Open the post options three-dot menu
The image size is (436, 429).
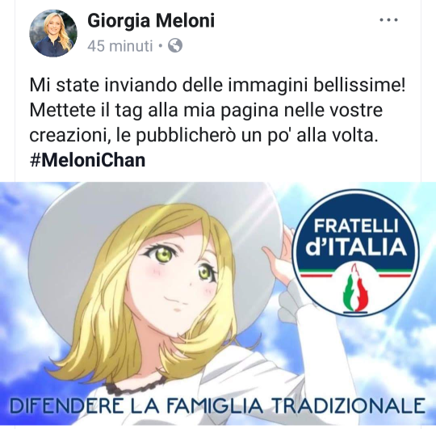[x=388, y=20]
